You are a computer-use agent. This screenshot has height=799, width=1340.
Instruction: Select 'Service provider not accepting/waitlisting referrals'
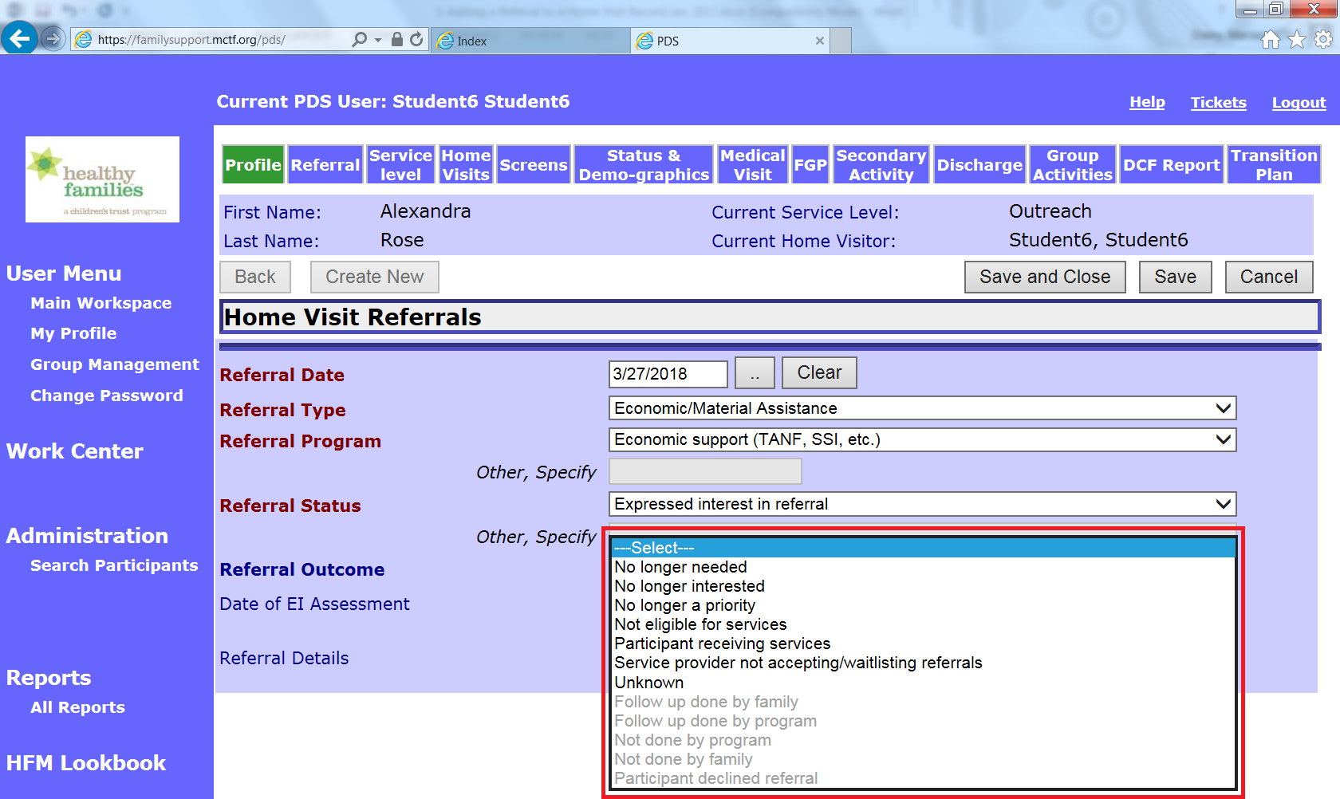(x=923, y=663)
